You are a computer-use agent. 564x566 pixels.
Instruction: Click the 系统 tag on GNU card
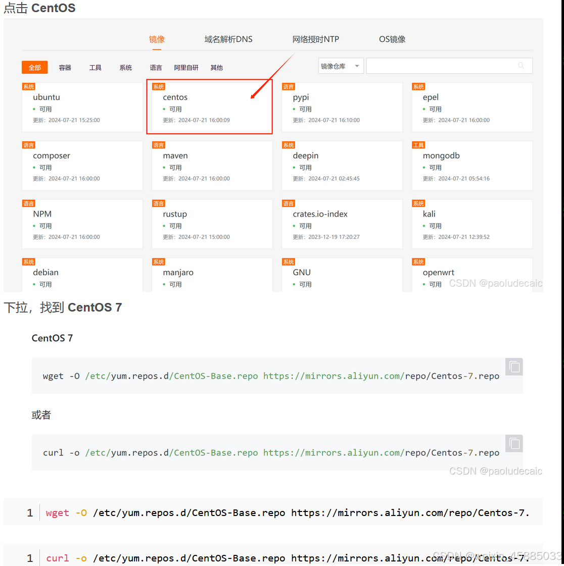pos(289,262)
